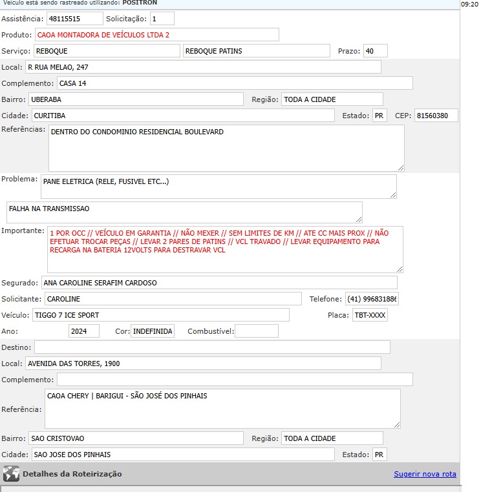Click the Telefone field (41) 99683188
The image size is (481, 492).
point(372,299)
